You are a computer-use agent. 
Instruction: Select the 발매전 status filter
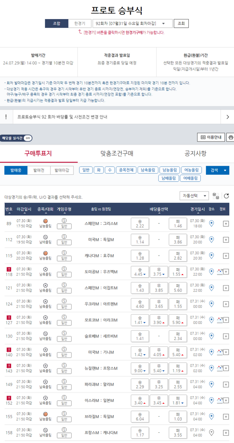(39, 170)
